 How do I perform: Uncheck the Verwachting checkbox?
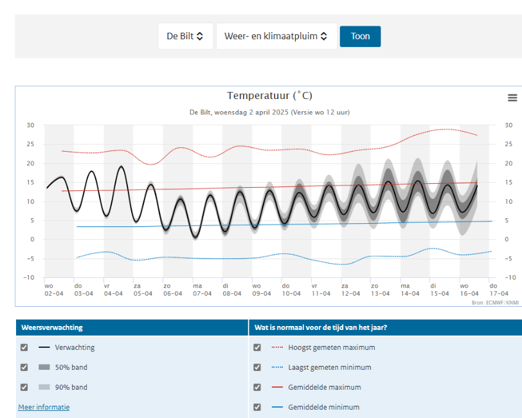(x=24, y=347)
